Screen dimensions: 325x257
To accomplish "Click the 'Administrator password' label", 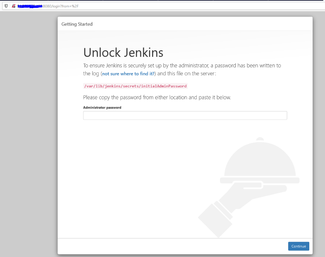I will coord(102,108).
